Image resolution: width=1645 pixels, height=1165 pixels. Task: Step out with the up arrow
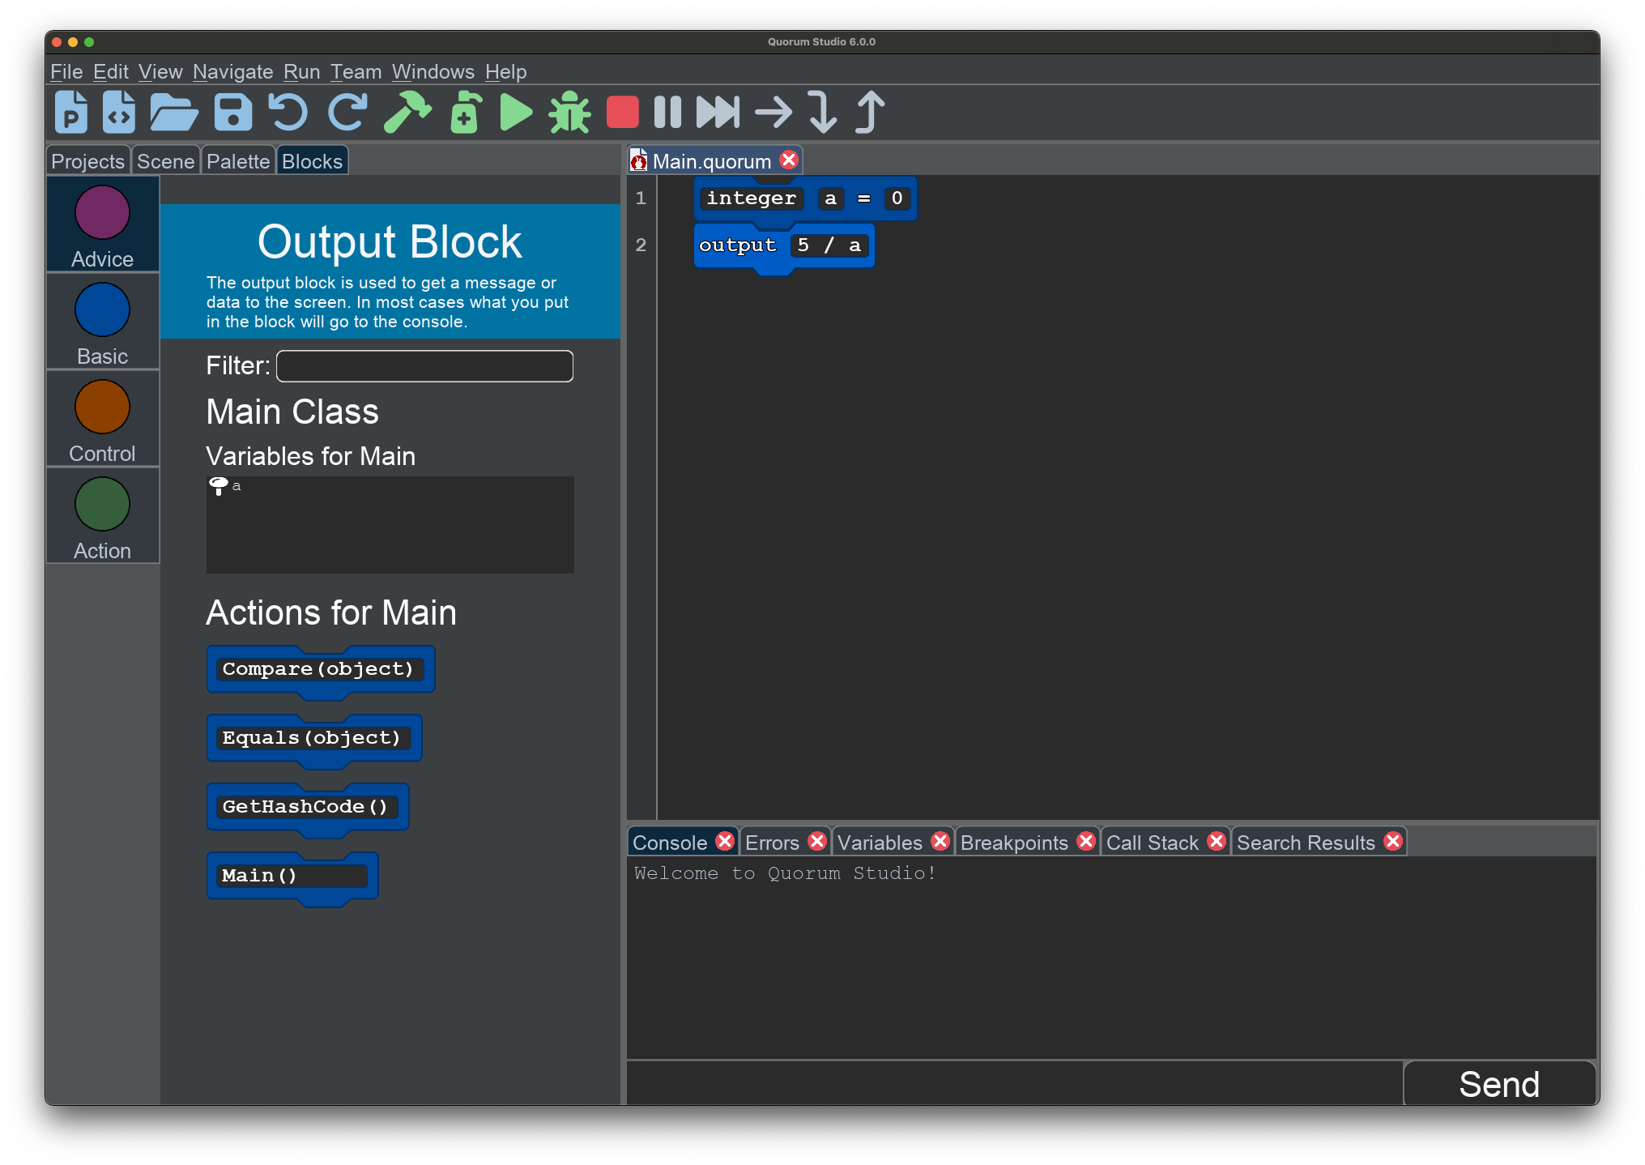(871, 112)
